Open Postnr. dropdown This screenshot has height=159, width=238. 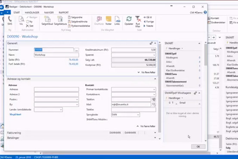click(77, 100)
